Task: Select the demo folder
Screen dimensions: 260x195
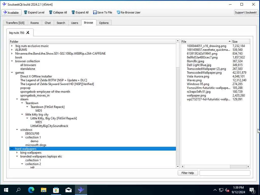Action: pyautogui.click(x=34, y=141)
